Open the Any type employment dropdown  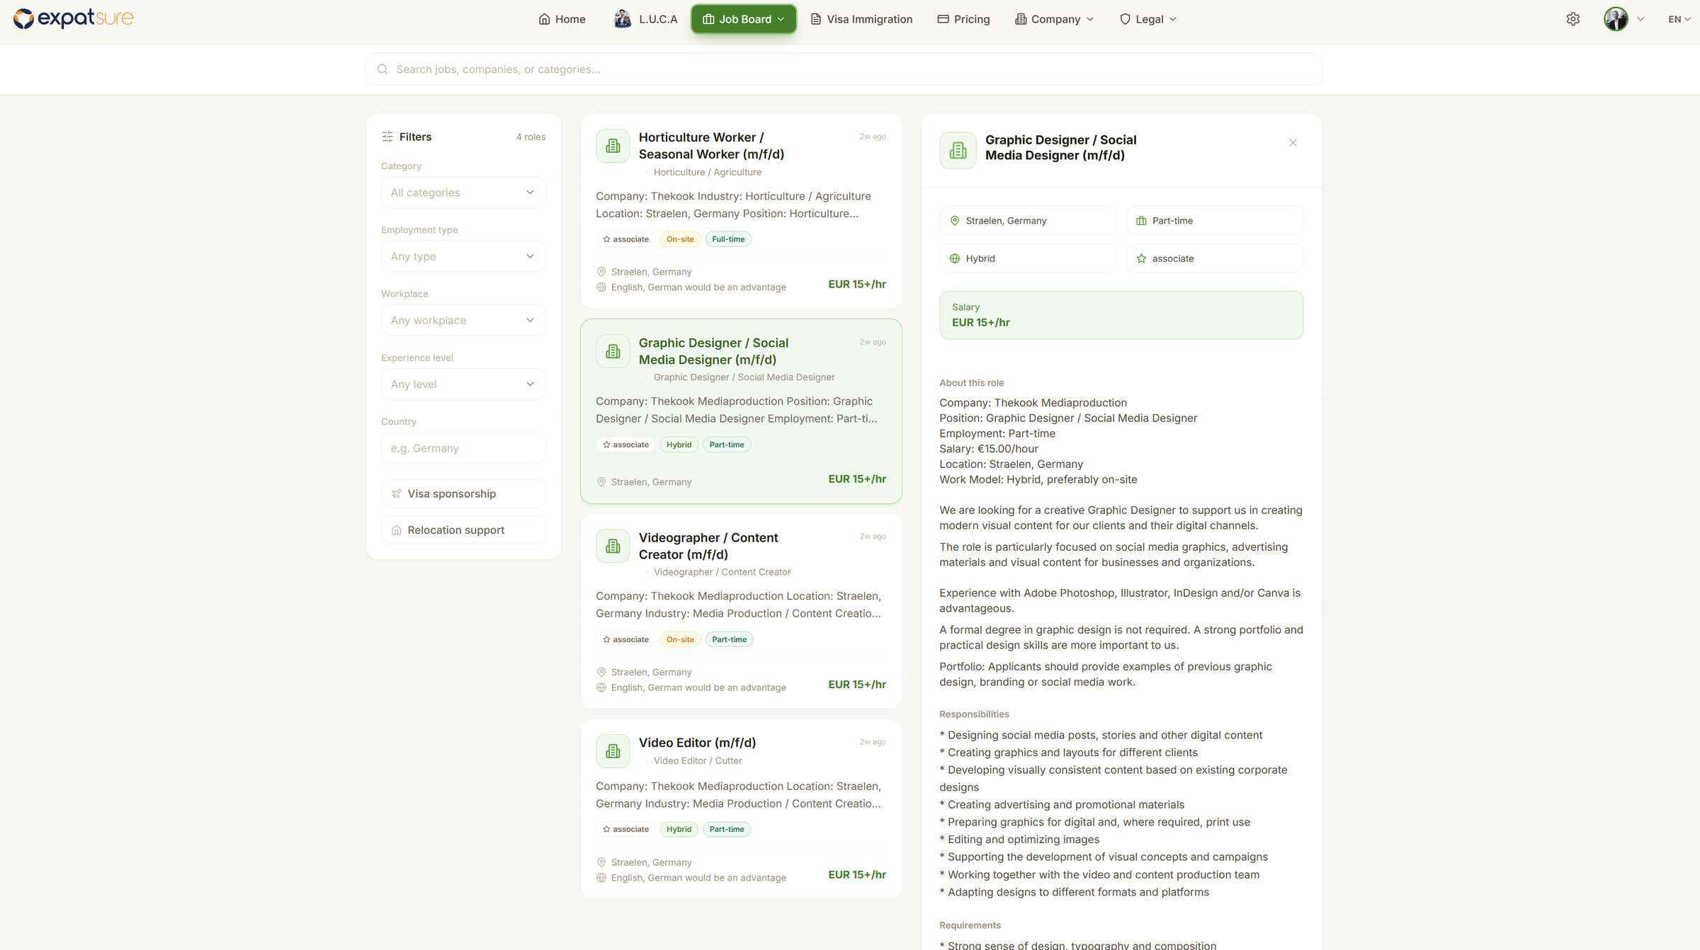pos(463,256)
